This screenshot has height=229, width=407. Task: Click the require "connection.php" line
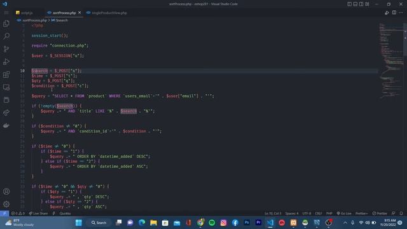[x=60, y=46]
